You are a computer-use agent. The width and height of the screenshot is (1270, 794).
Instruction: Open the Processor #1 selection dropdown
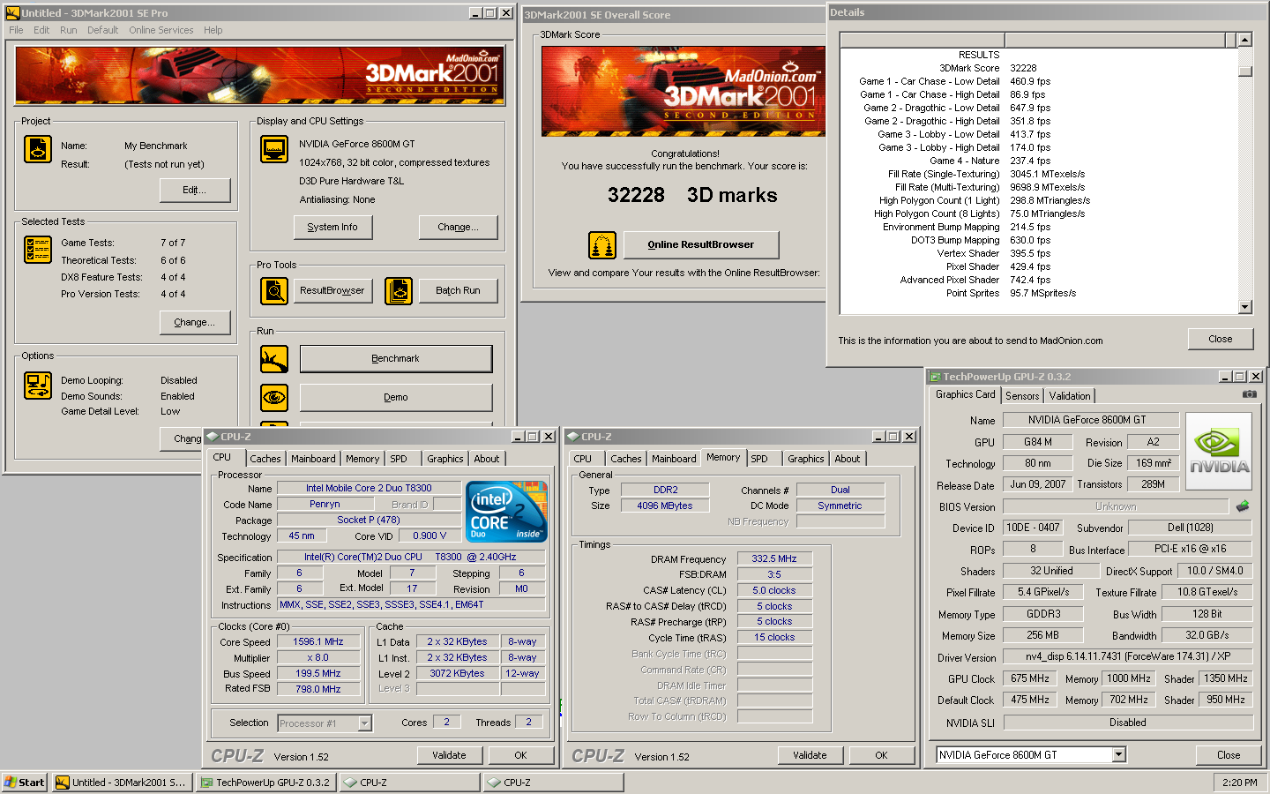click(364, 723)
